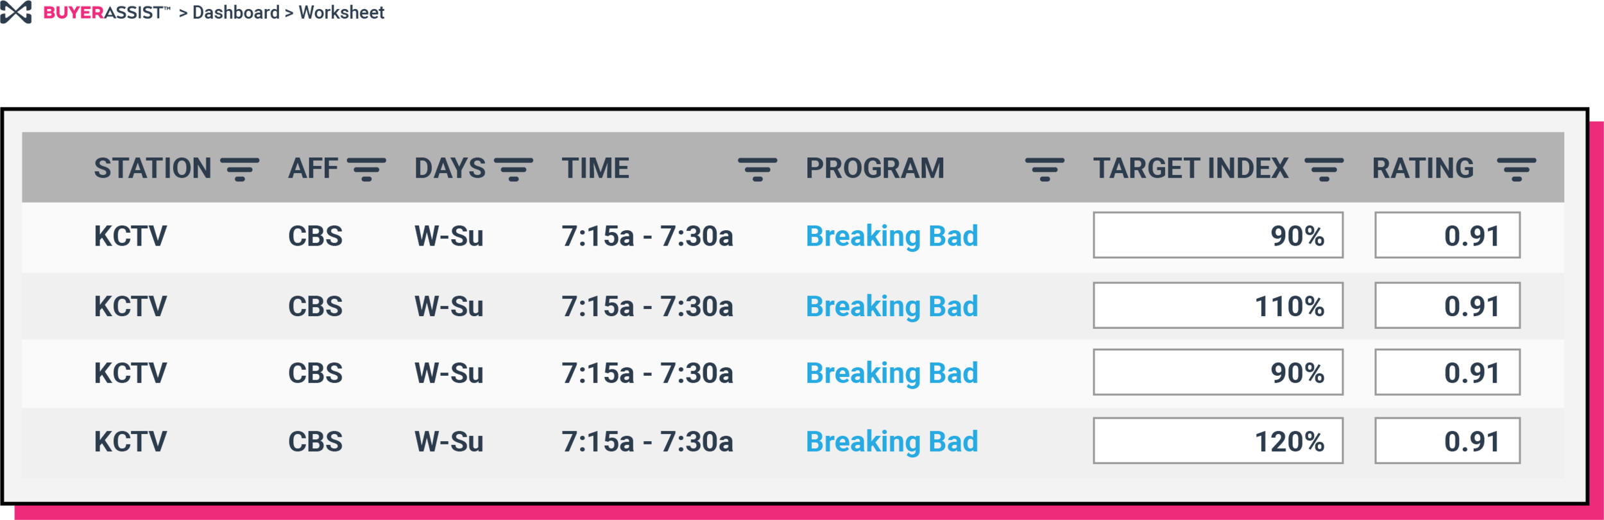Image resolution: width=1604 pixels, height=520 pixels.
Task: Edit third row 90% target index field
Action: coord(1218,372)
